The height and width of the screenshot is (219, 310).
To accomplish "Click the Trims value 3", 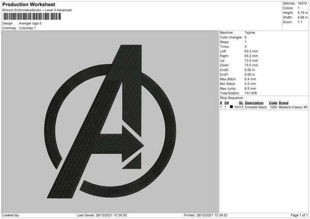I will point(245,47).
